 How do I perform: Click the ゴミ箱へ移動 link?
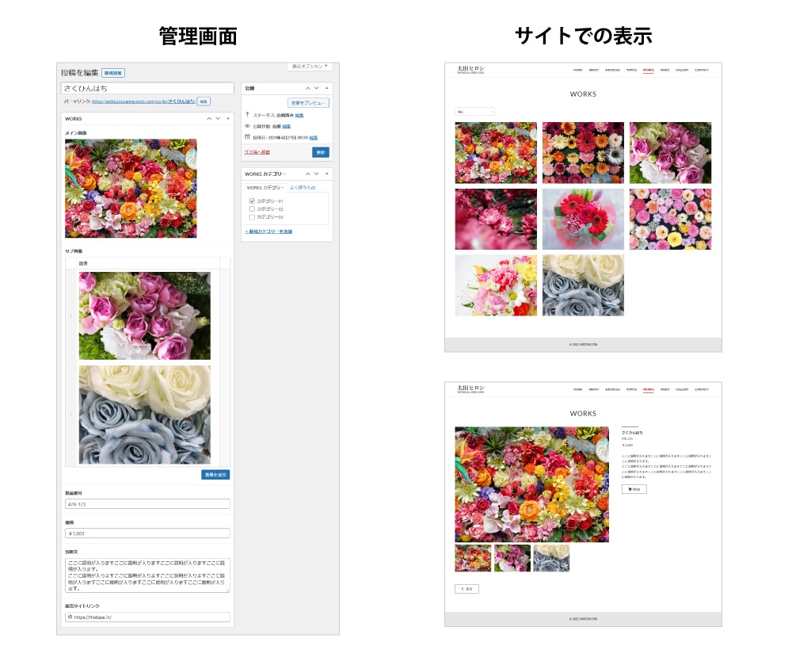257,152
